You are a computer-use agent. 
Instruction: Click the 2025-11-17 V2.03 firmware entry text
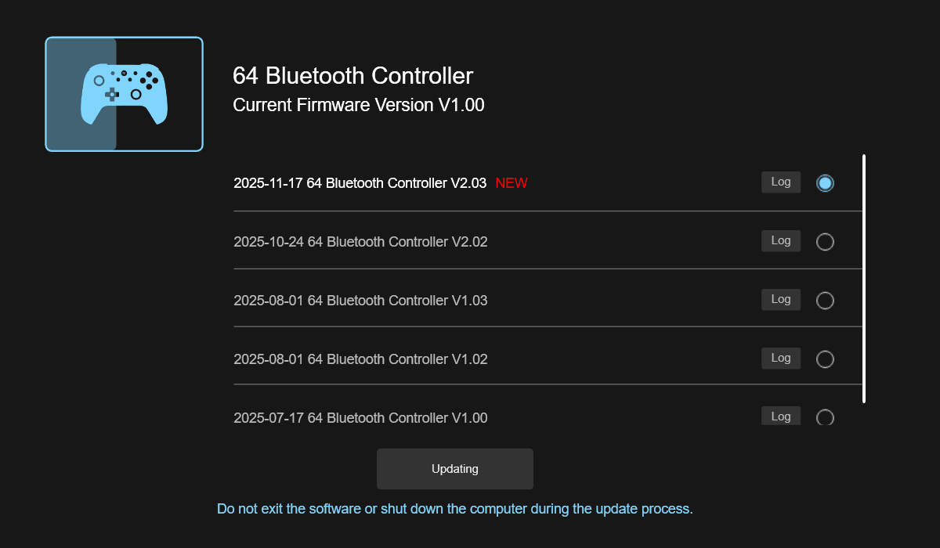[x=360, y=183]
